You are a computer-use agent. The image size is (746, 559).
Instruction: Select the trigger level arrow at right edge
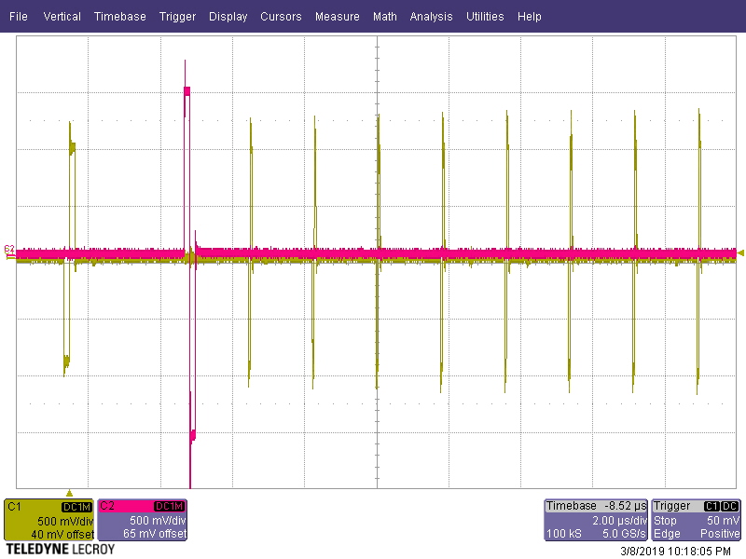(x=740, y=252)
